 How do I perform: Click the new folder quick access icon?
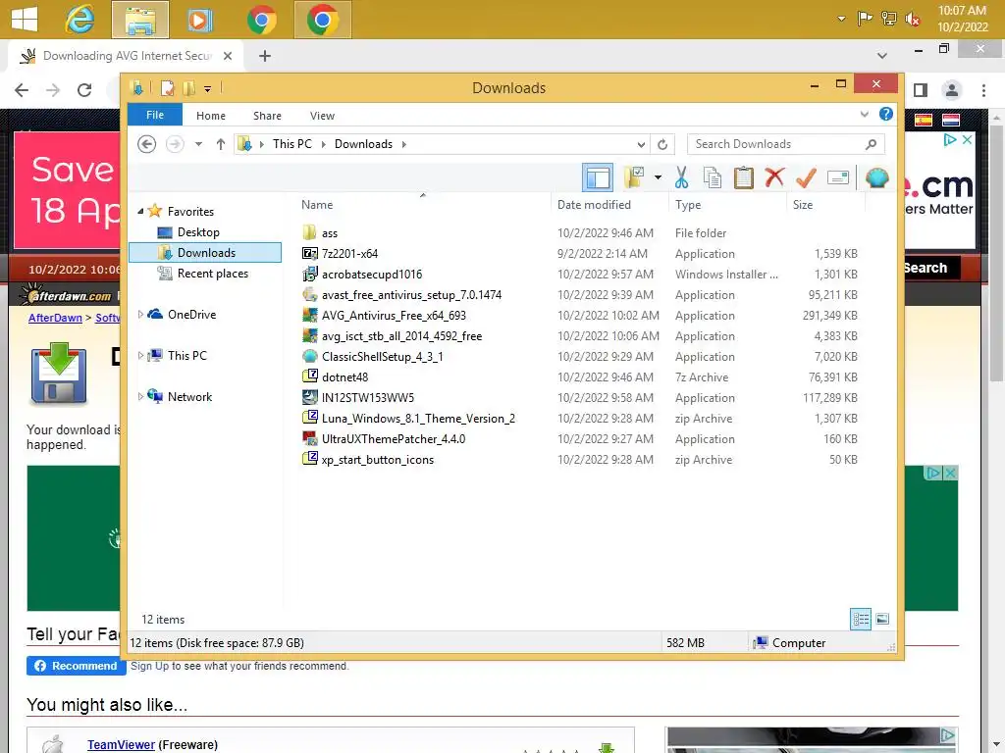click(188, 87)
